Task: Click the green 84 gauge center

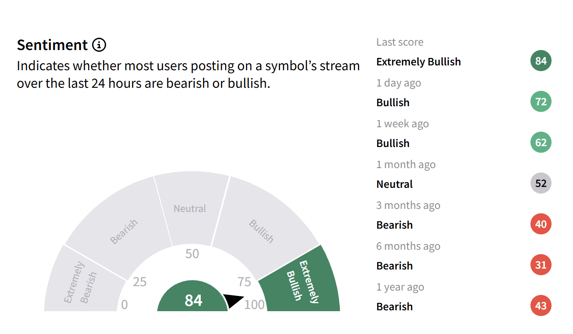Action: [193, 298]
